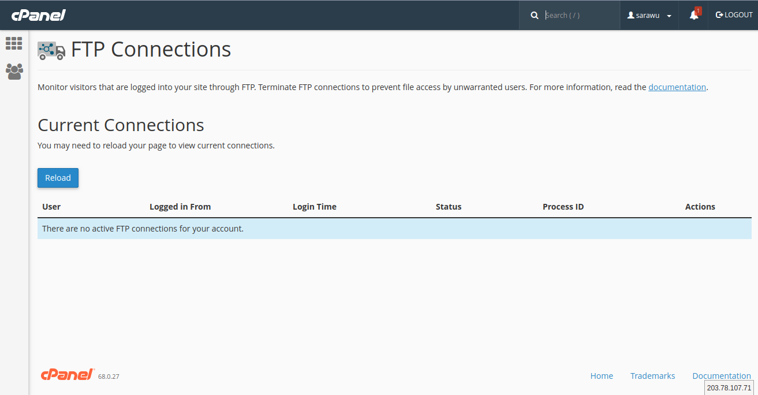The width and height of the screenshot is (758, 395).
Task: Open Home via the sidebar grid icon
Action: 14,43
